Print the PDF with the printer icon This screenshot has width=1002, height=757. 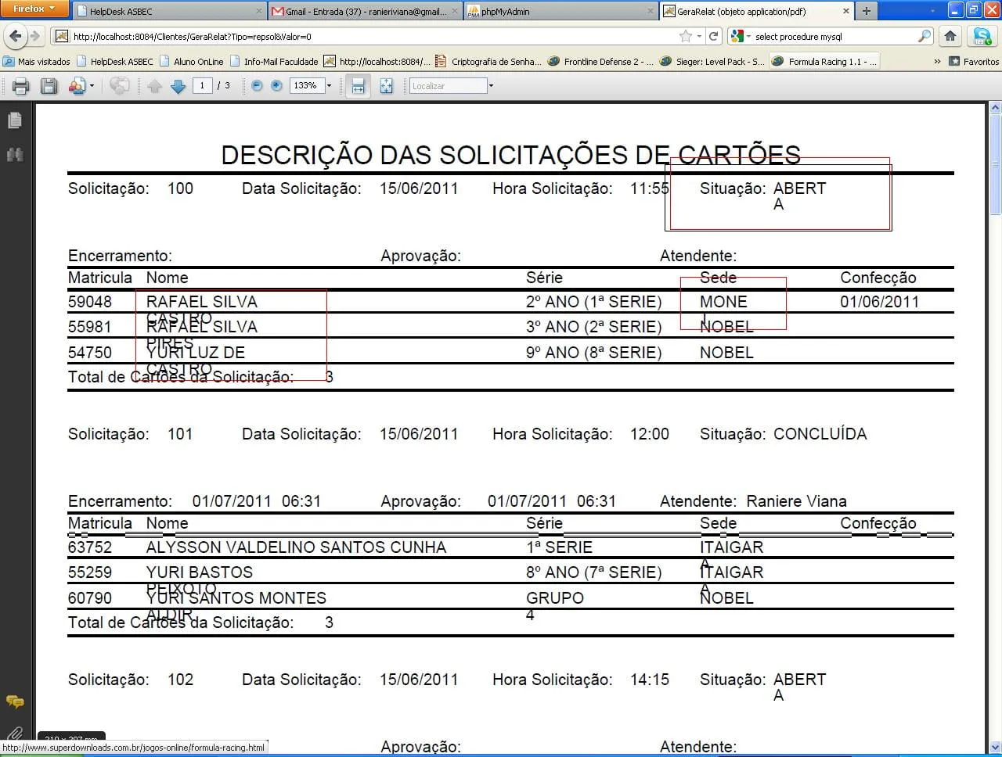click(21, 86)
